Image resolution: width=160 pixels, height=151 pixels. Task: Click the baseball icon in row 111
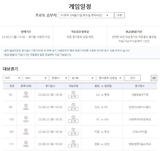[26, 142]
